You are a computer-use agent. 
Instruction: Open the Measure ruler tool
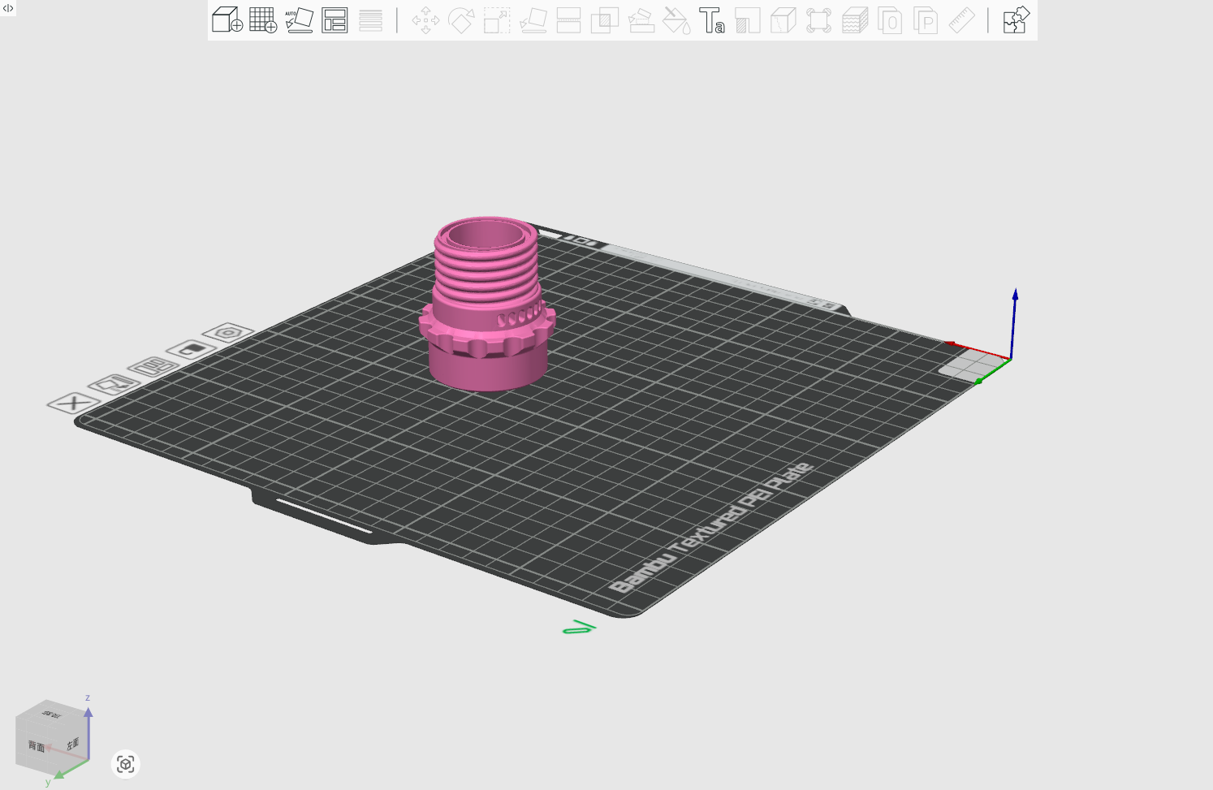pyautogui.click(x=961, y=20)
